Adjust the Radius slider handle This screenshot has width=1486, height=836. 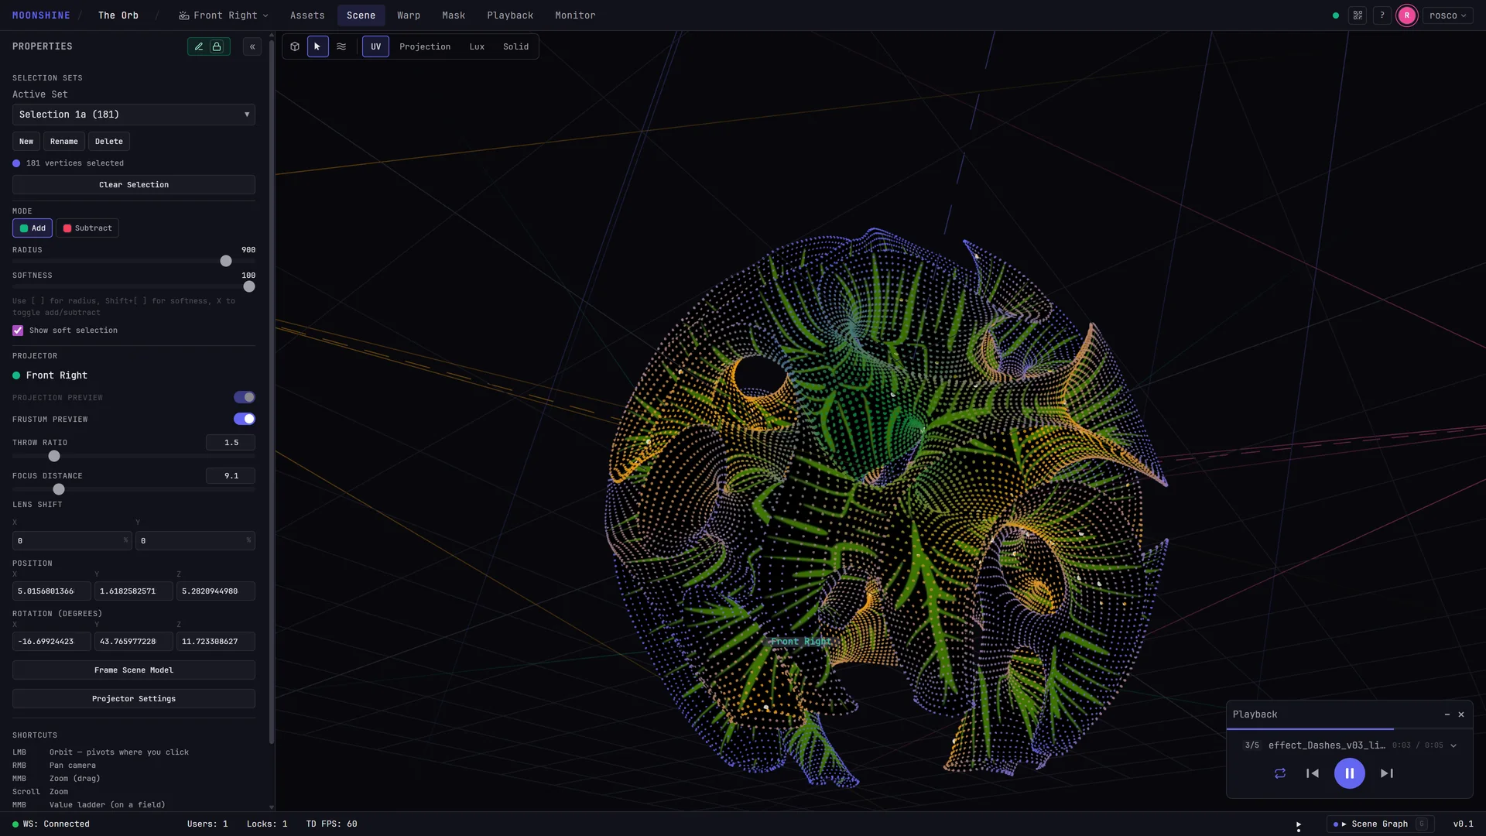coord(226,262)
